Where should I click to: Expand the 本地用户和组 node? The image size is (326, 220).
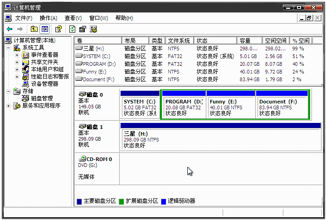(17, 70)
